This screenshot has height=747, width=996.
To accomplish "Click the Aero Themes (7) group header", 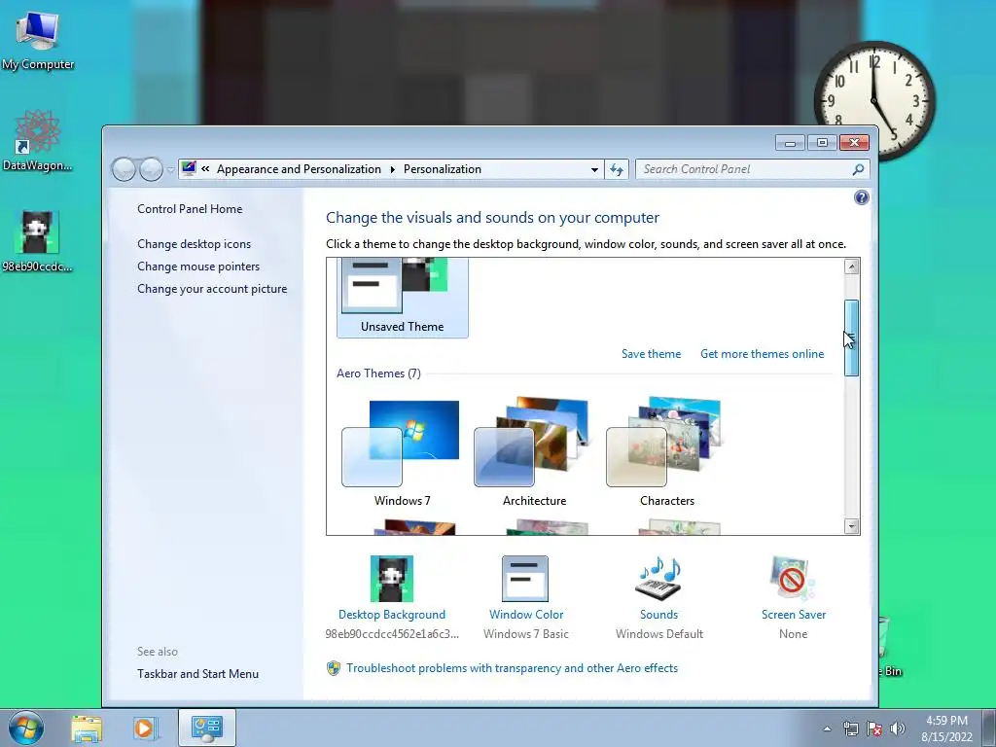I will [x=378, y=373].
